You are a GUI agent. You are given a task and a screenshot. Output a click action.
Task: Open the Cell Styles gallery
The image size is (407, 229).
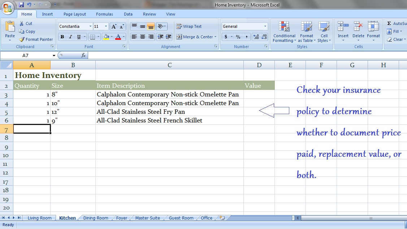pyautogui.click(x=324, y=32)
